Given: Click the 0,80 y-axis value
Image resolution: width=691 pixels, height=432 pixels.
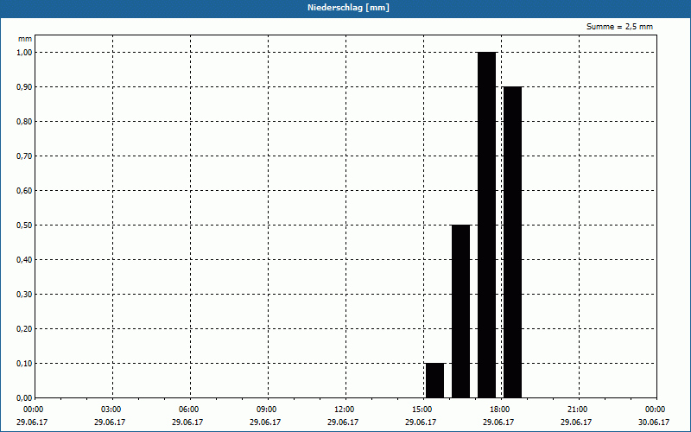Looking at the screenshot, I should 24,121.
